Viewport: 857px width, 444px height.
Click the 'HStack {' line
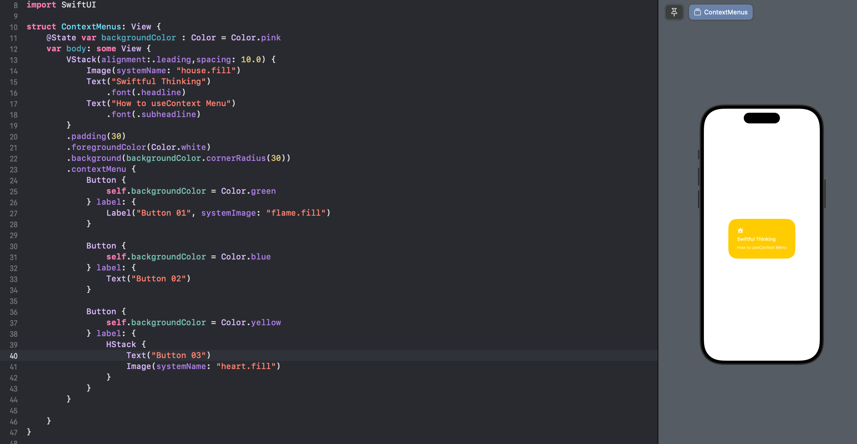point(126,345)
